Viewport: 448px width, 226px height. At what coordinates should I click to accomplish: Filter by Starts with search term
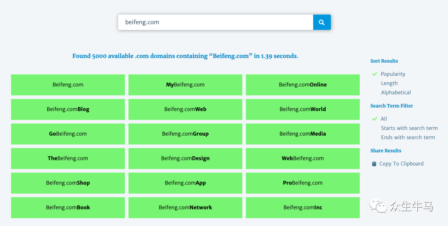coord(409,128)
